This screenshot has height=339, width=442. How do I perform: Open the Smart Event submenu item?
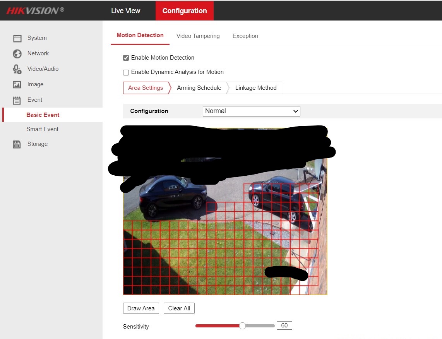(x=43, y=129)
